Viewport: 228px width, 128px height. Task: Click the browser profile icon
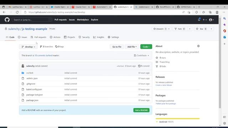pyautogui.click(x=217, y=12)
